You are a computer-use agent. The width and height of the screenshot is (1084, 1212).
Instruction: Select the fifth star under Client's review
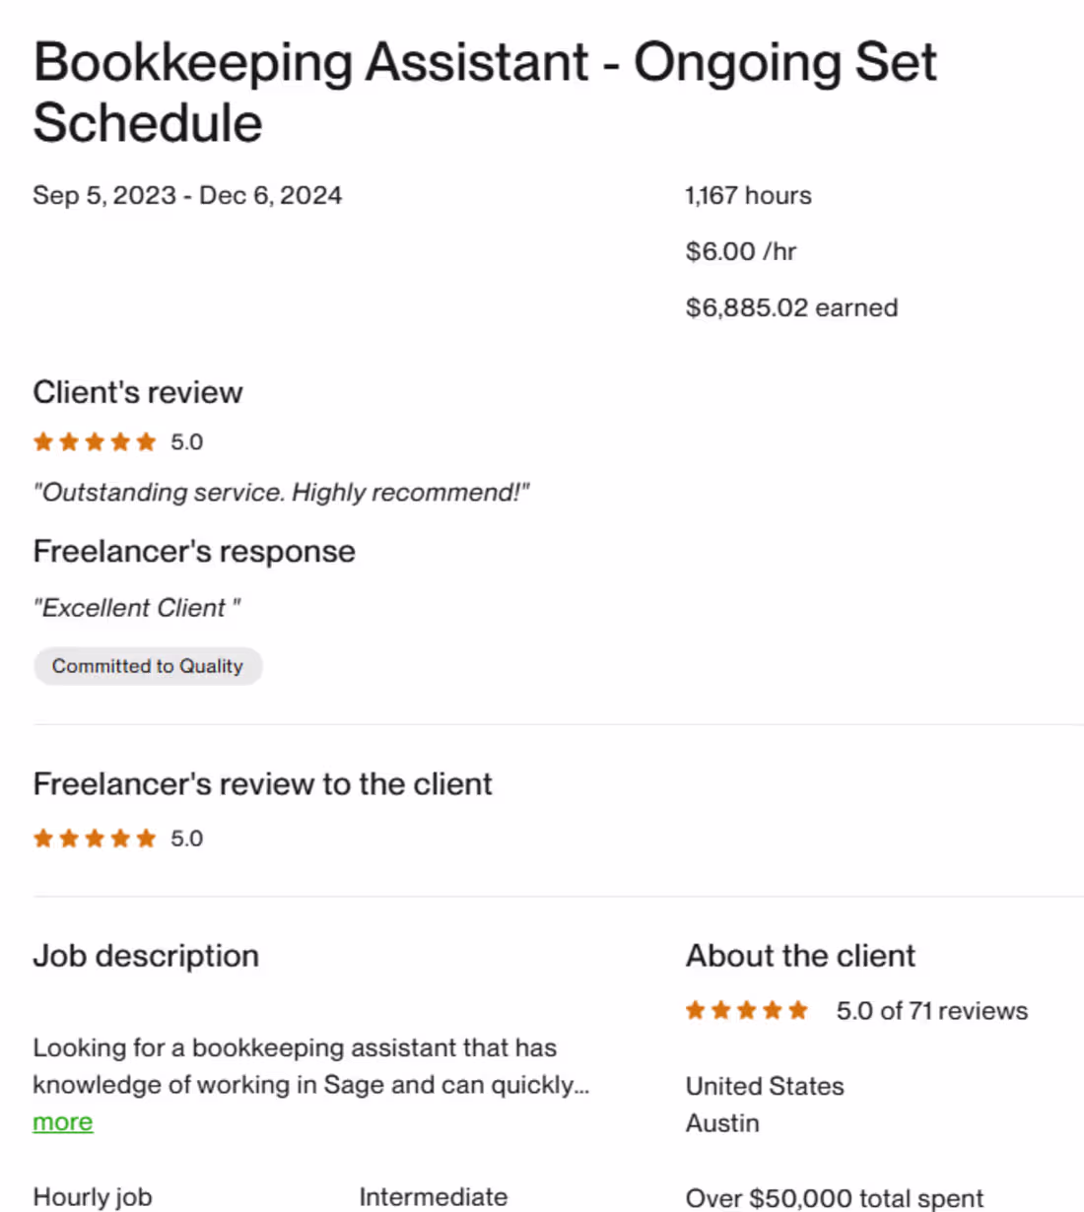tap(146, 441)
